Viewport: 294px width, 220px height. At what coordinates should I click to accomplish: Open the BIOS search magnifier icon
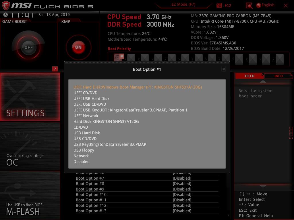pos(249,5)
